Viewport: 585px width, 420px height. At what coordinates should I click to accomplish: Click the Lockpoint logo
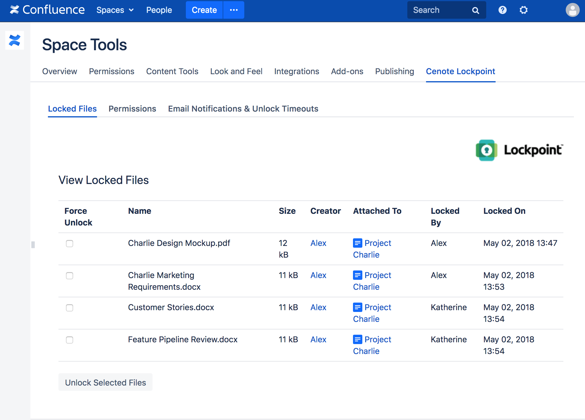coord(519,150)
